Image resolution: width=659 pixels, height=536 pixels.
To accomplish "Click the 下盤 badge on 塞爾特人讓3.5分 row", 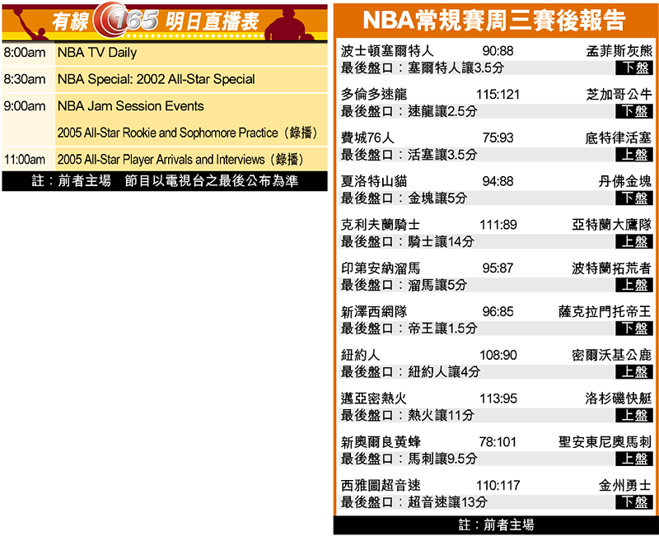I will [634, 68].
